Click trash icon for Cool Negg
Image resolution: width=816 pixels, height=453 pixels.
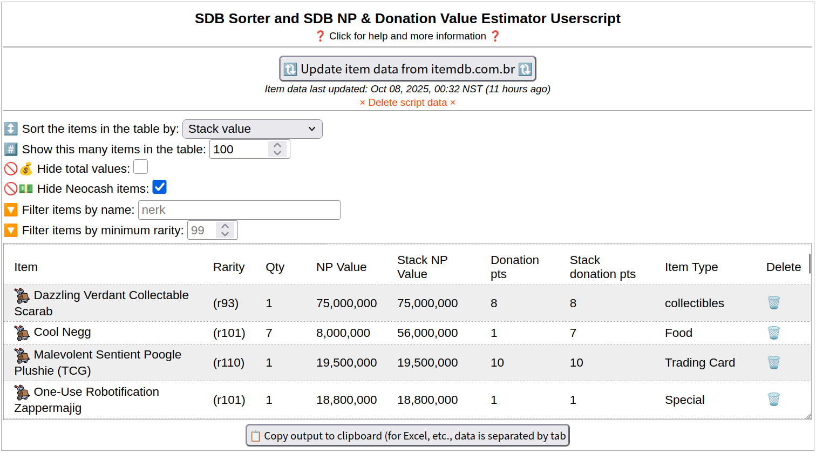(773, 333)
